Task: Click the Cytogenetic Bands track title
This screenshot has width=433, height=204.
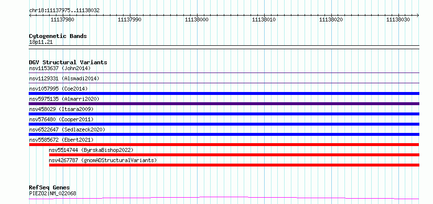Action: tap(58, 36)
